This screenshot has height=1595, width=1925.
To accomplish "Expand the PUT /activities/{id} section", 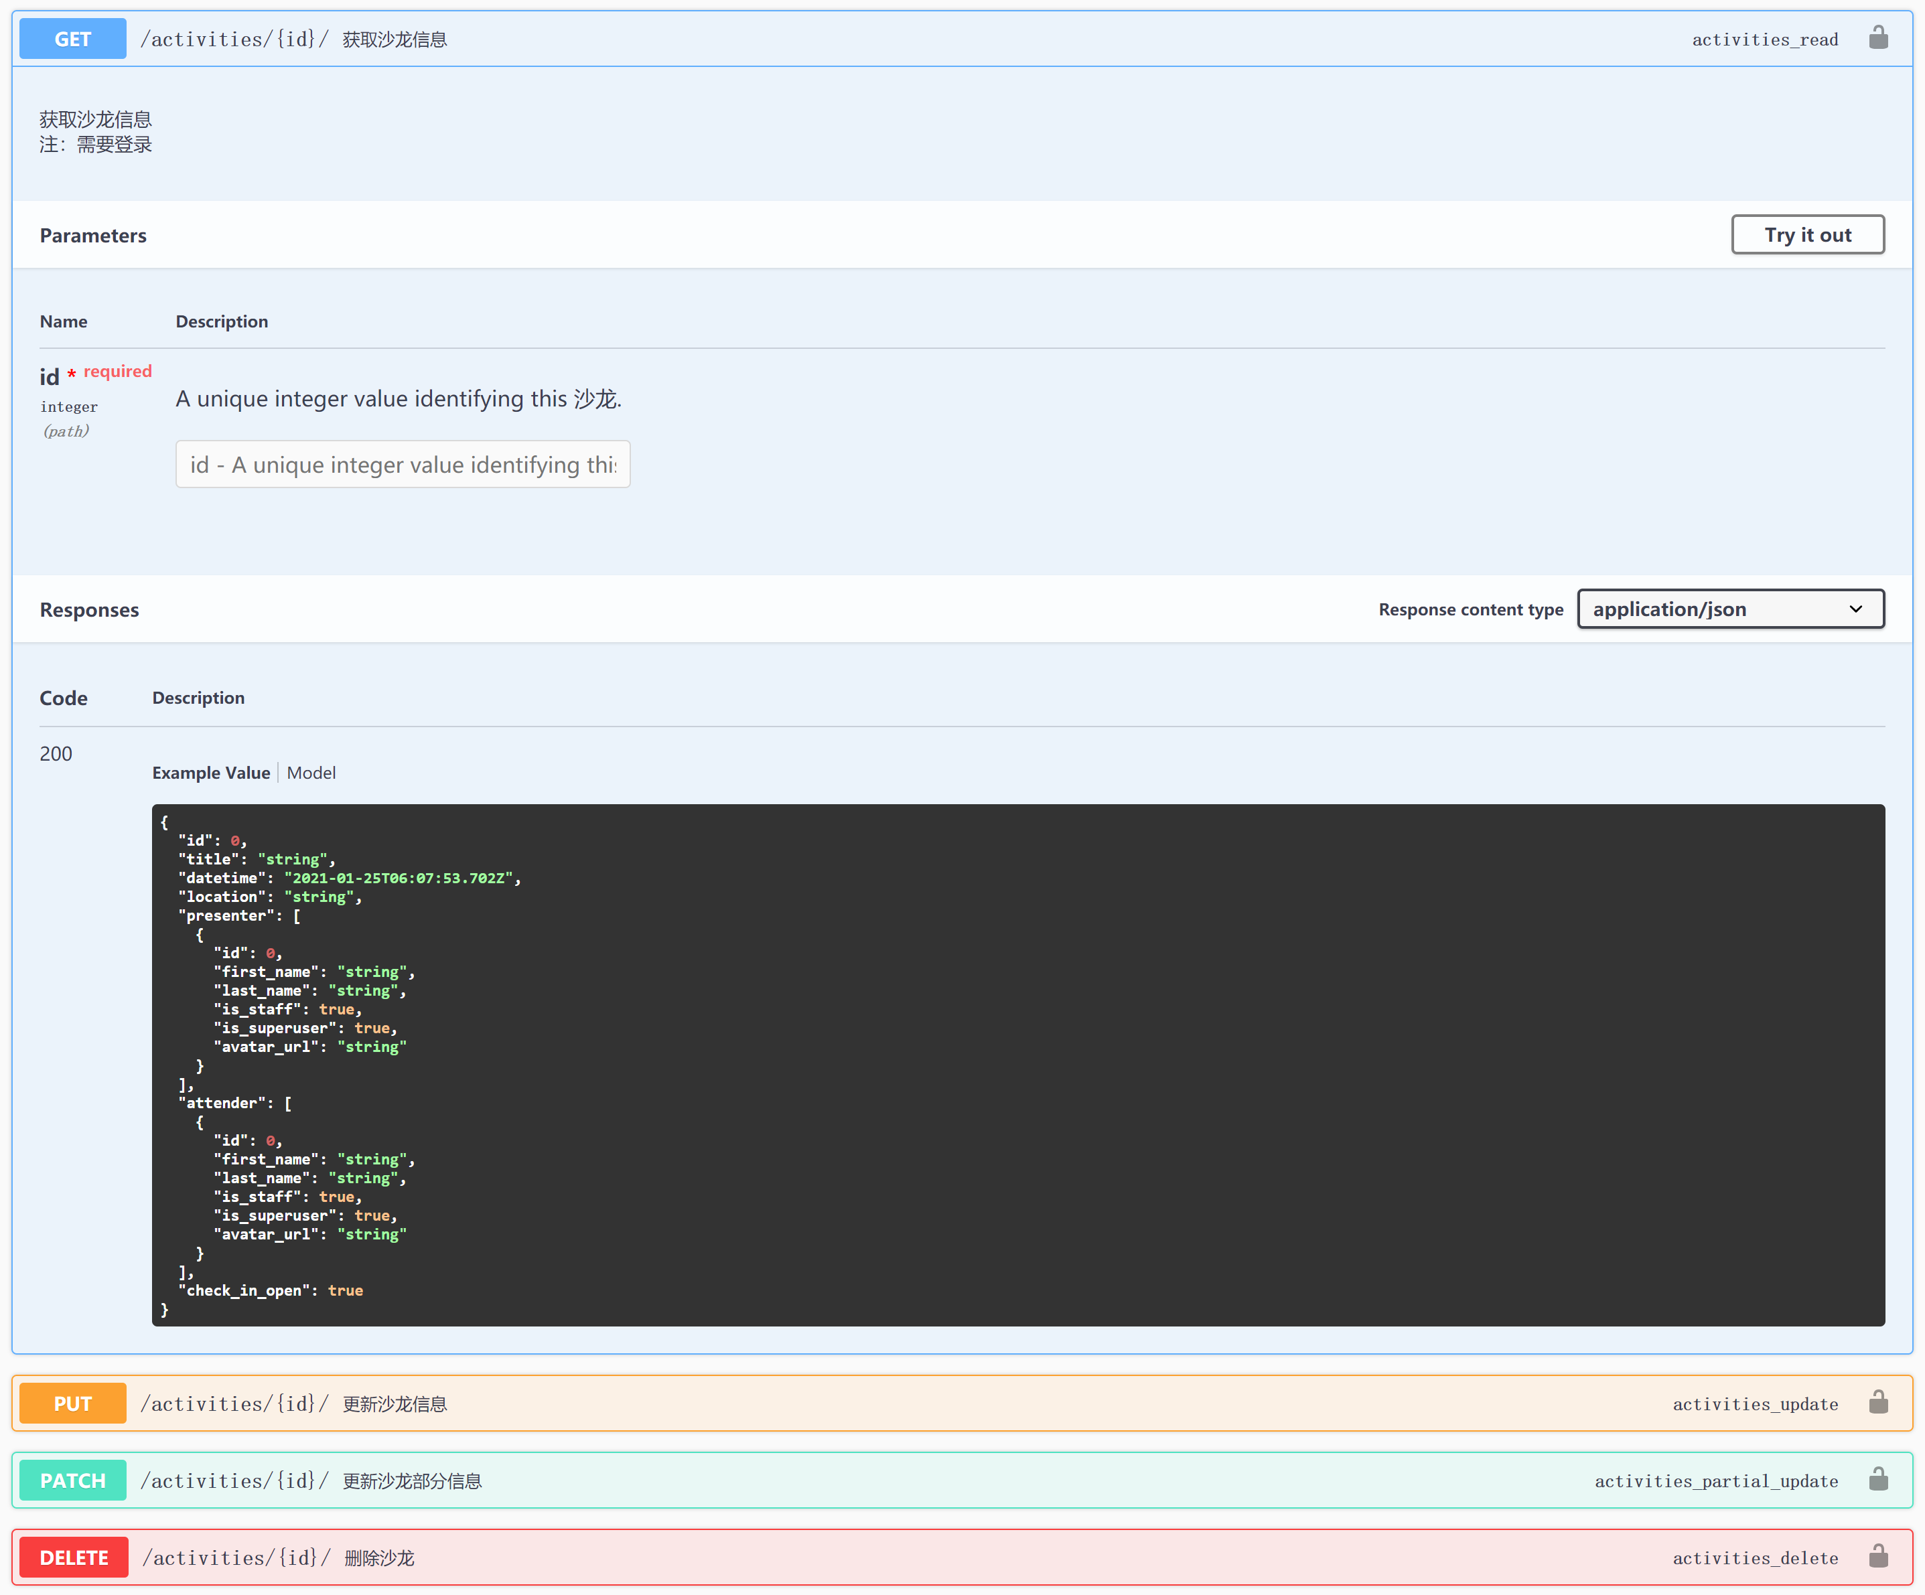I will click(961, 1403).
